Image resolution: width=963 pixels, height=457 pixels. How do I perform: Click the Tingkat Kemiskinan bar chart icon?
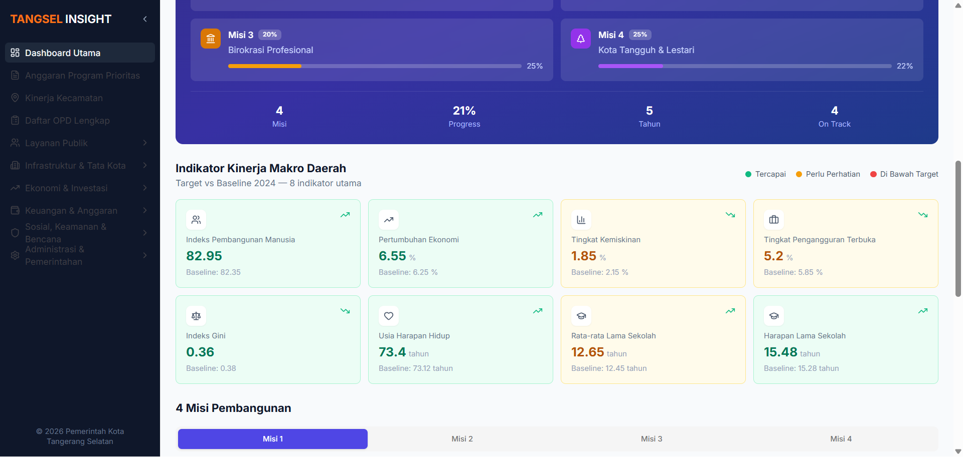pyautogui.click(x=581, y=220)
